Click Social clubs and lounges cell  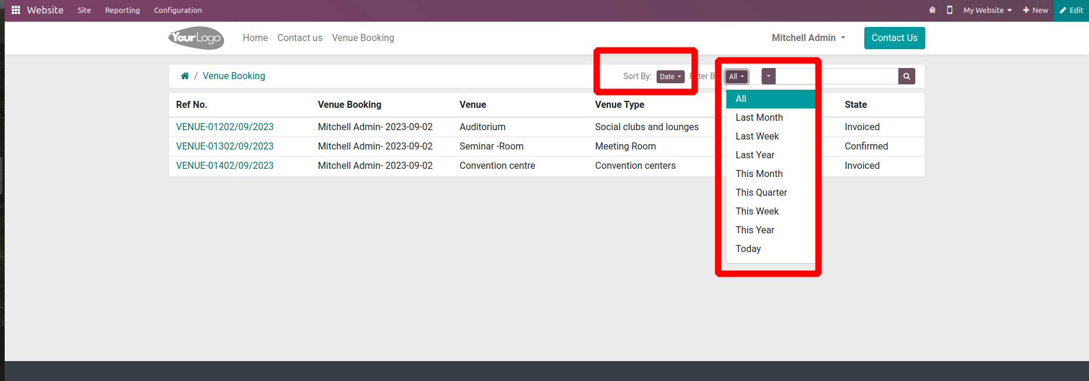pyautogui.click(x=647, y=127)
